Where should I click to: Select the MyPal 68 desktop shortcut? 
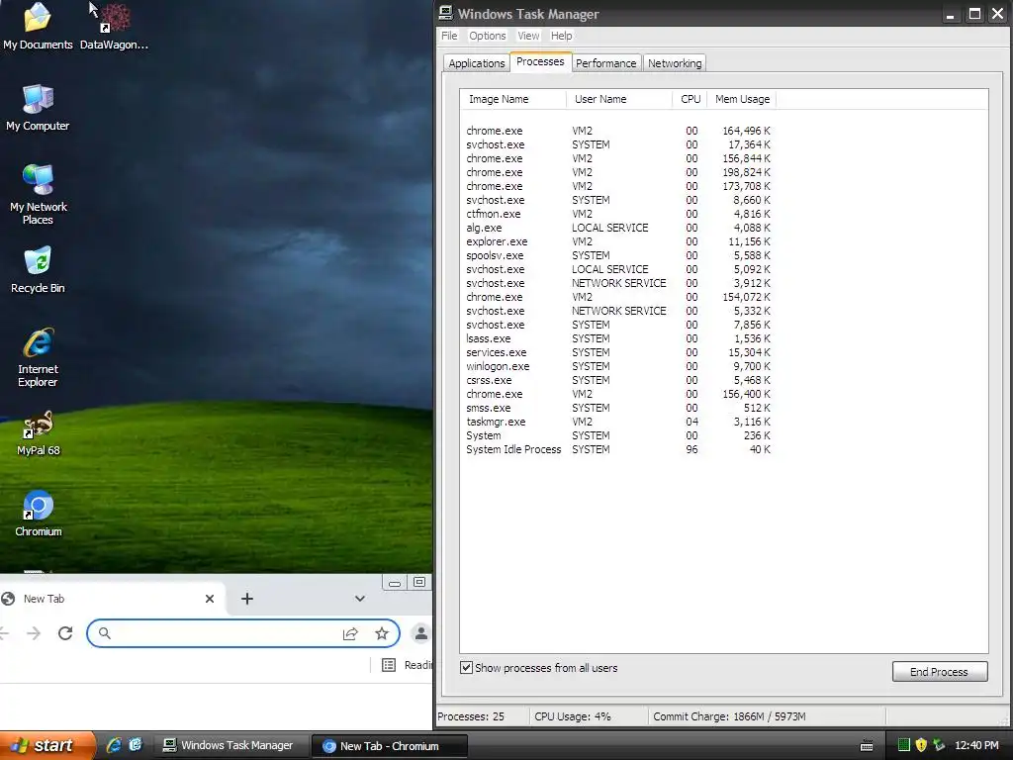click(x=38, y=432)
